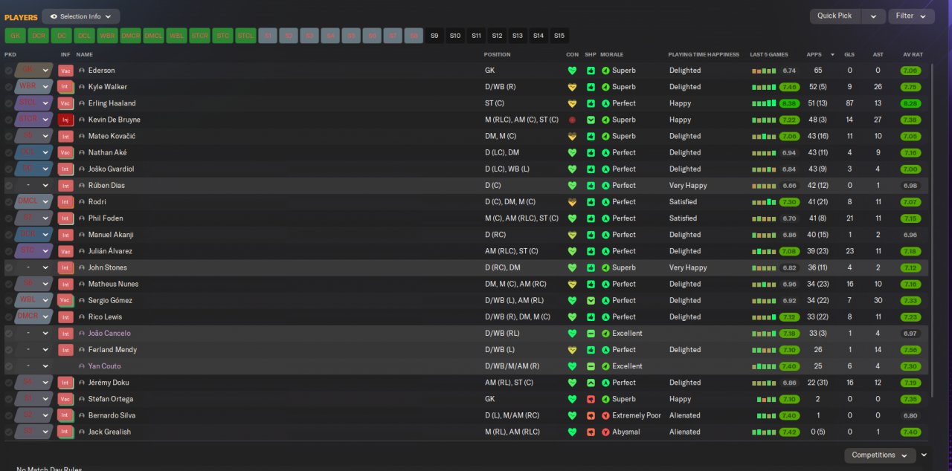Click Jack Grealish's abysmal morale icon
Image resolution: width=952 pixels, height=471 pixels.
click(x=605, y=432)
